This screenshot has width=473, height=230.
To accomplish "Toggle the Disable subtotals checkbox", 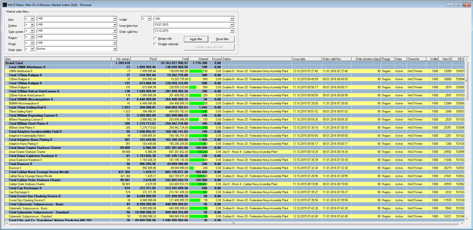I will point(155,44).
